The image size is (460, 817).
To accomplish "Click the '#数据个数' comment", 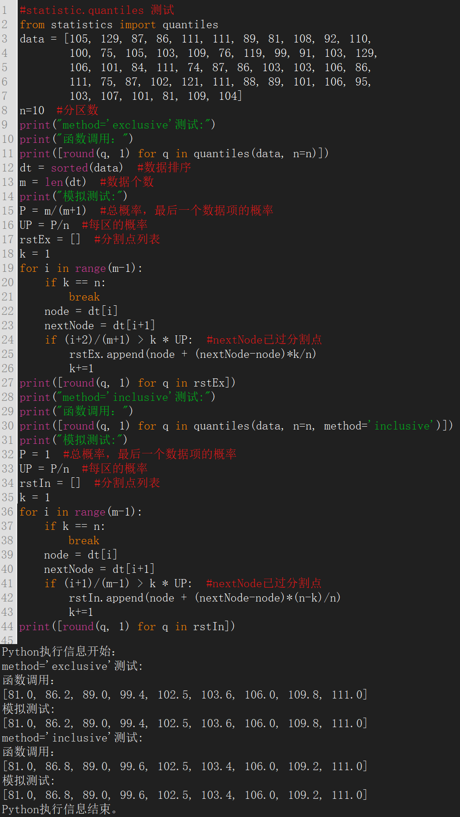I will pyautogui.click(x=127, y=182).
